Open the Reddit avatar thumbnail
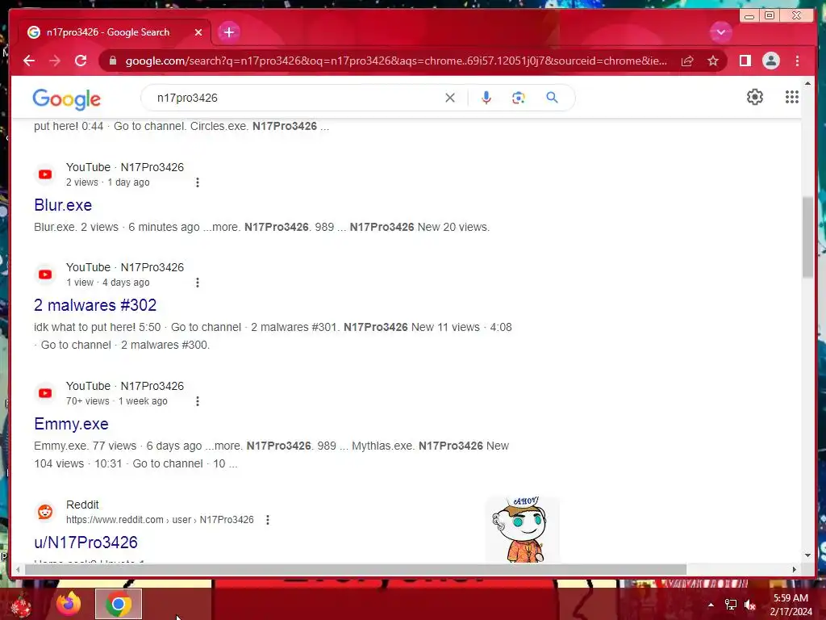This screenshot has height=620, width=826. click(x=522, y=529)
